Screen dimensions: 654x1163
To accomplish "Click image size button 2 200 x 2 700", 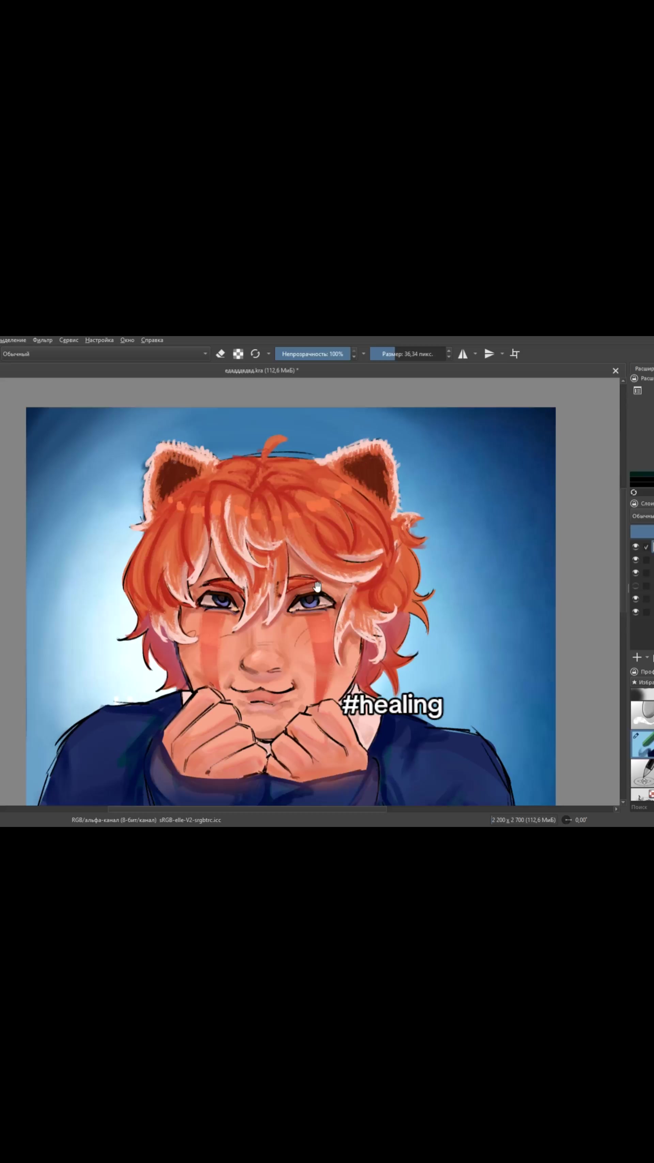I will [524, 820].
